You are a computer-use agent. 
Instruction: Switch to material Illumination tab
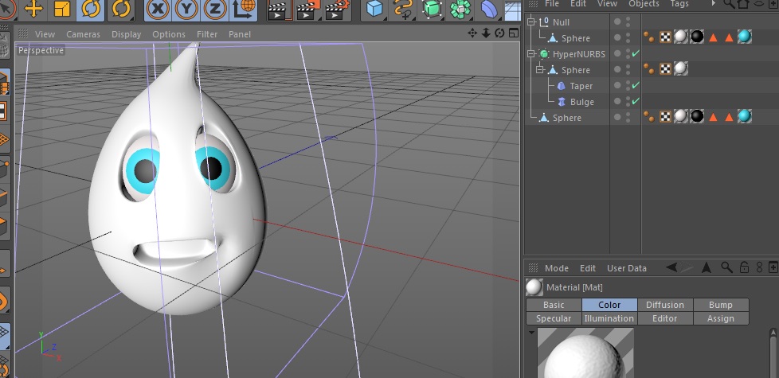[x=609, y=318]
